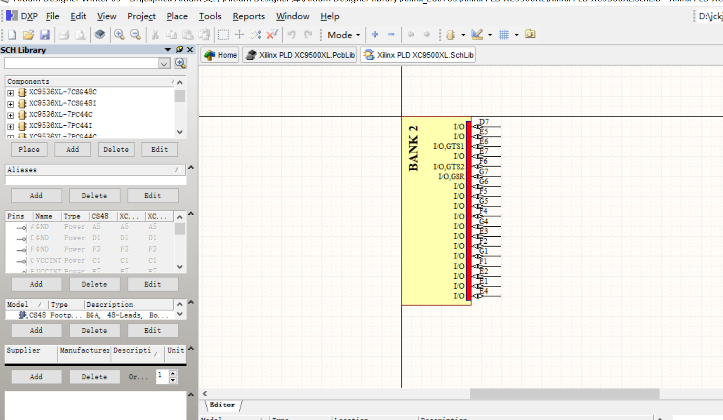Sort pins by Name column header

(47, 216)
